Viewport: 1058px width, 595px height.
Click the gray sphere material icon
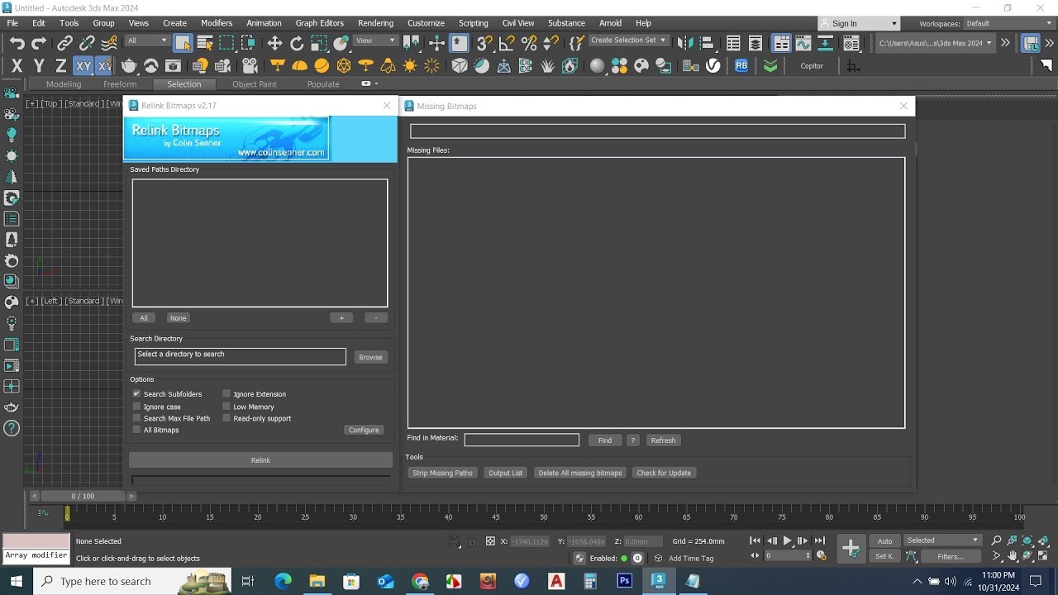click(597, 65)
